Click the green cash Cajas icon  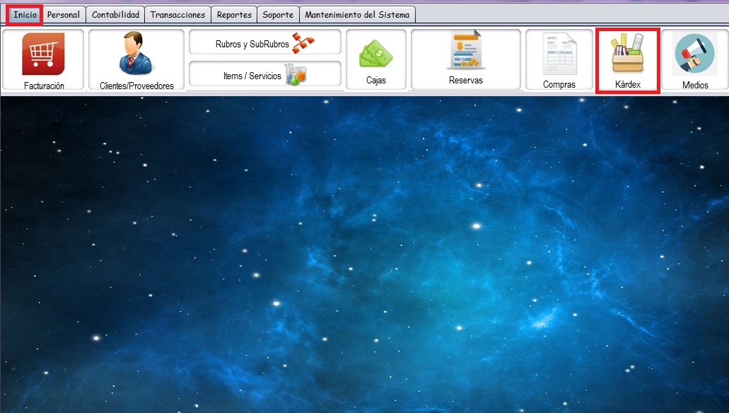click(x=375, y=55)
